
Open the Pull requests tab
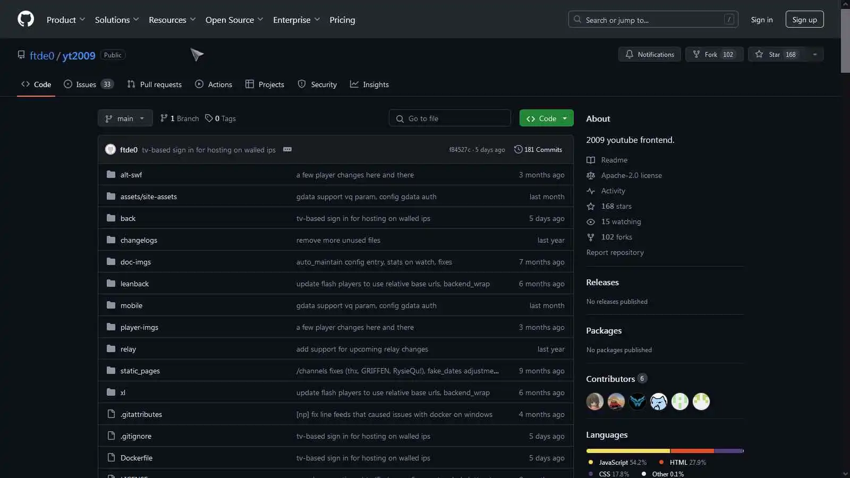coord(155,84)
